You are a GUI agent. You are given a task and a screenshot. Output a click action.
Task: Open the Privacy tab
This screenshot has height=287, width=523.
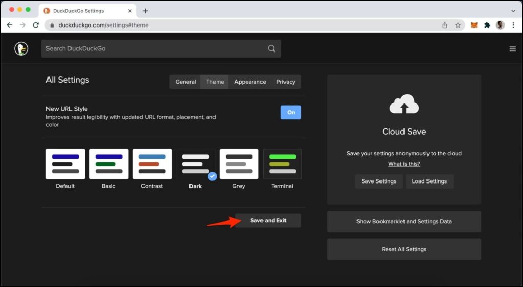coord(286,82)
